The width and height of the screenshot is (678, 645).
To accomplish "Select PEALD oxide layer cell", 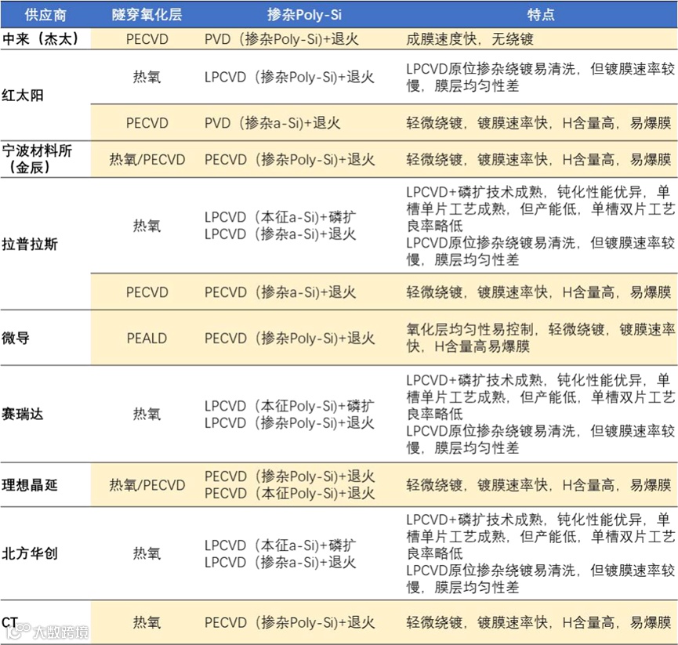I will (147, 338).
